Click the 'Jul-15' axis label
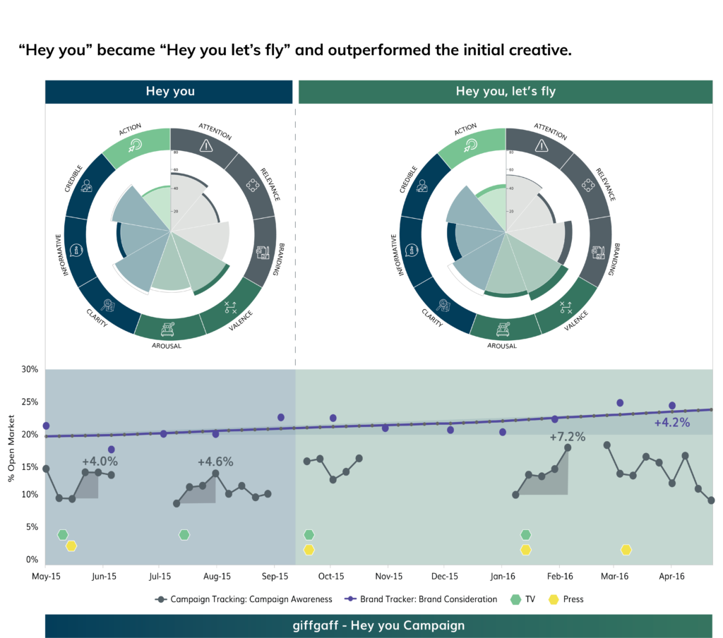The height and width of the screenshot is (638, 723). click(x=160, y=576)
